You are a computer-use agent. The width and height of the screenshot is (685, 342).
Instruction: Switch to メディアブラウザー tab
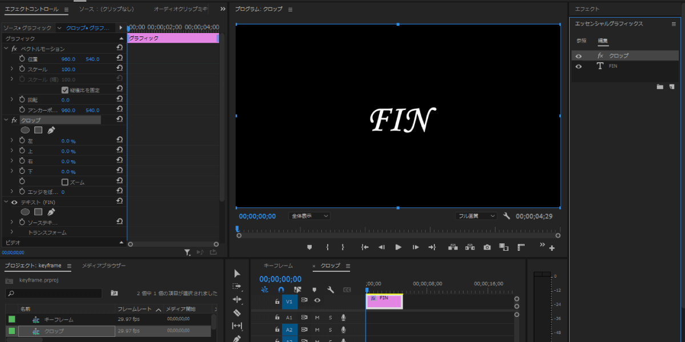coord(103,266)
